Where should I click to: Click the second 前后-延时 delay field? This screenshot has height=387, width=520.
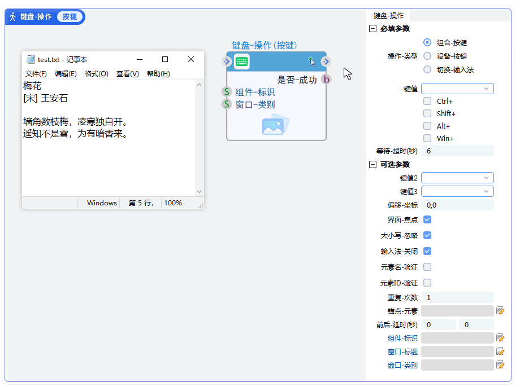tap(476, 324)
